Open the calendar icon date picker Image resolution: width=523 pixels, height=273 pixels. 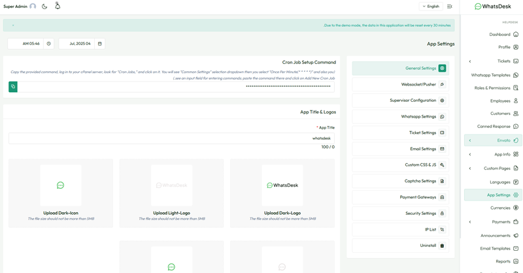coord(99,44)
